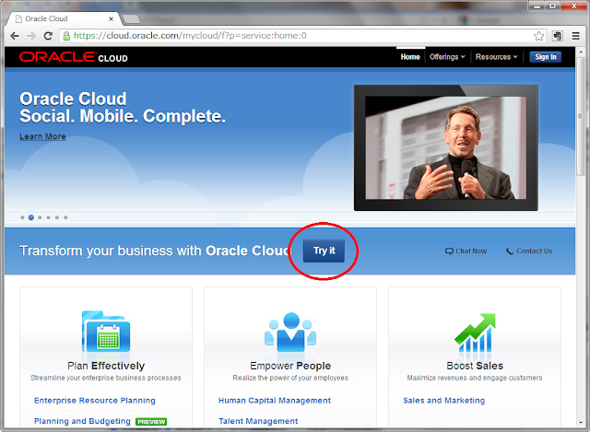Click the Empower People heading
This screenshot has height=432, width=590.
coord(290,366)
